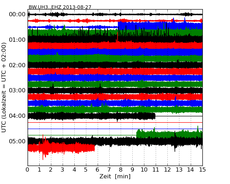This screenshot has height=184, width=230.
Task: Click the plot title BW.UH3..EHZ 2013-08-27
Action: tap(60, 7)
